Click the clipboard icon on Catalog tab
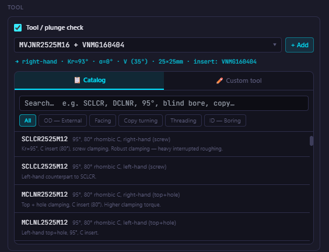Screen dimensions: 329x252 tap(77, 80)
